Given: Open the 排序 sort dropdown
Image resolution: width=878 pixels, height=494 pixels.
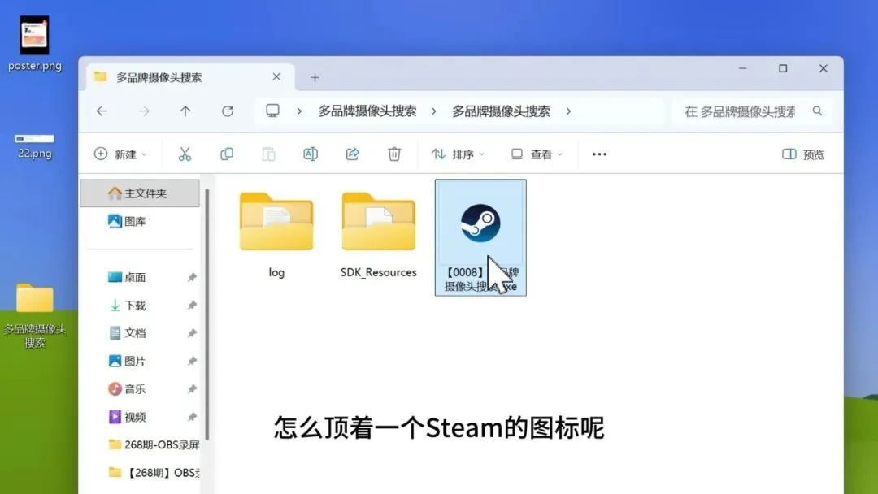Looking at the screenshot, I should click(x=458, y=154).
